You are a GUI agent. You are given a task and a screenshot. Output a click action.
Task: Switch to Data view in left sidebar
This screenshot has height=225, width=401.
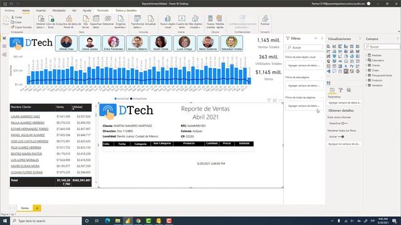4,46
